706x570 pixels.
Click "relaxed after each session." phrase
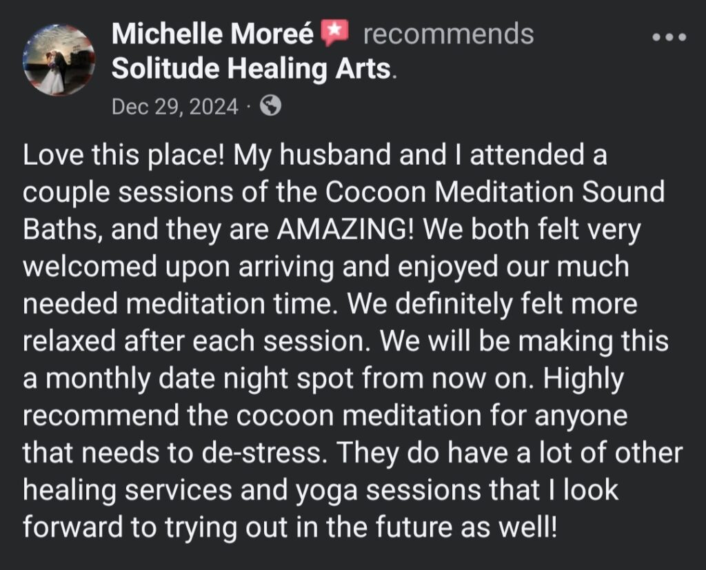point(198,341)
